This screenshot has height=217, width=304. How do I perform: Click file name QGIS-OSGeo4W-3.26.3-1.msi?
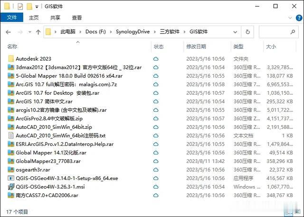(x=50, y=187)
